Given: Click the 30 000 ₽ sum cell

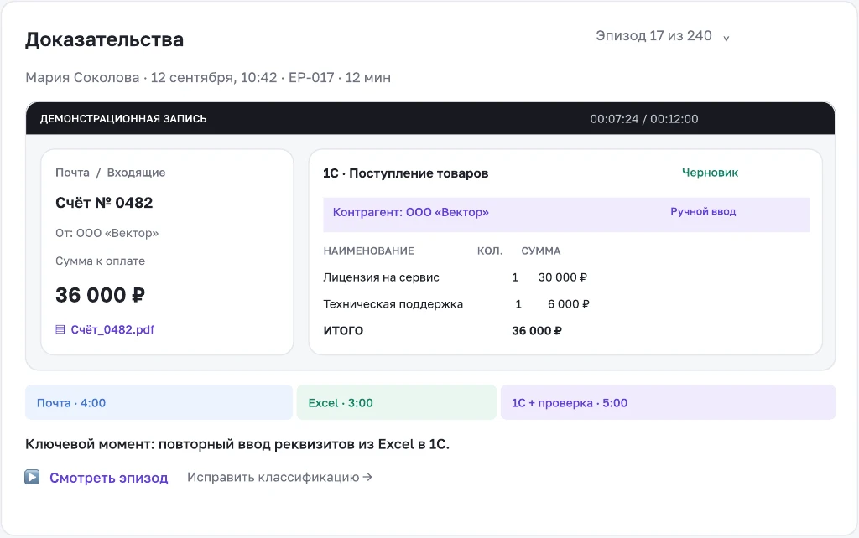Looking at the screenshot, I should tap(563, 277).
